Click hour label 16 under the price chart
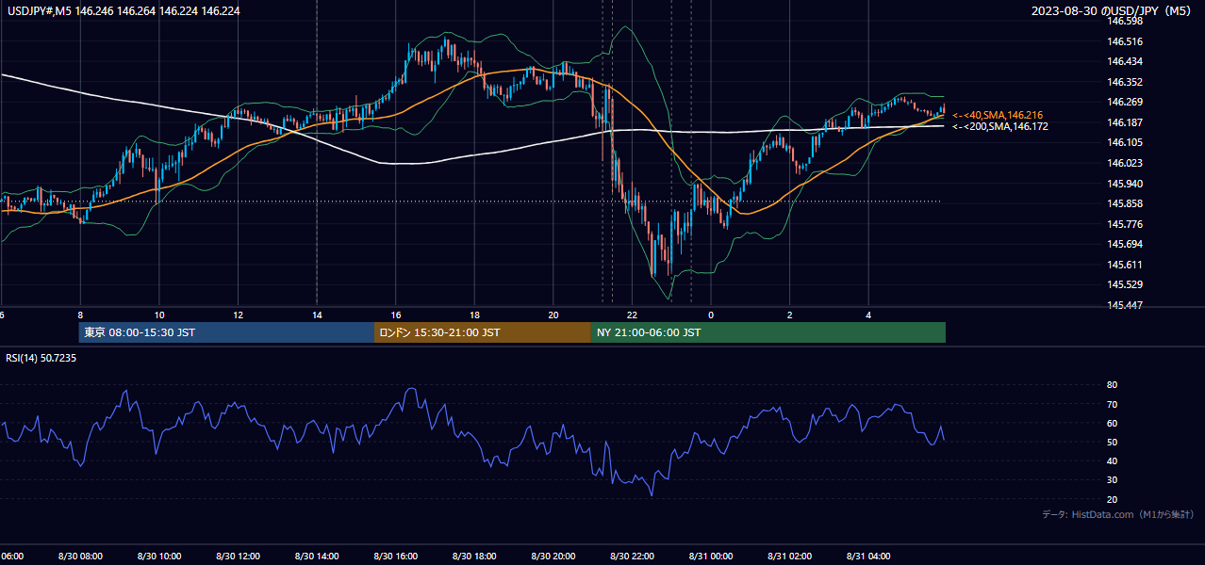The height and width of the screenshot is (565, 1205). tap(396, 315)
